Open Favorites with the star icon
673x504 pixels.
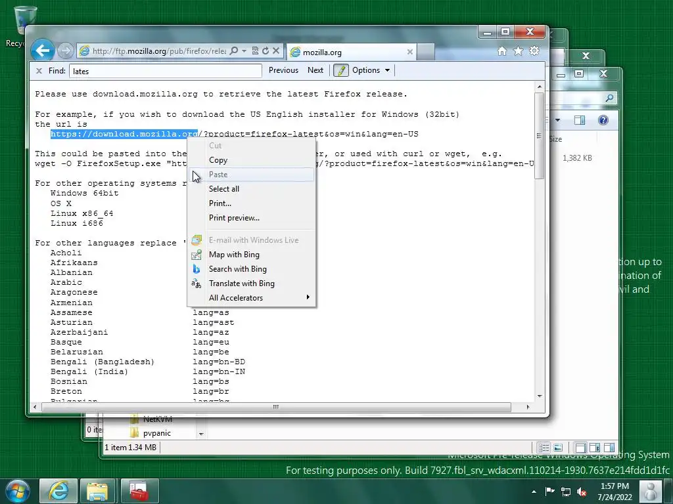[x=519, y=51]
